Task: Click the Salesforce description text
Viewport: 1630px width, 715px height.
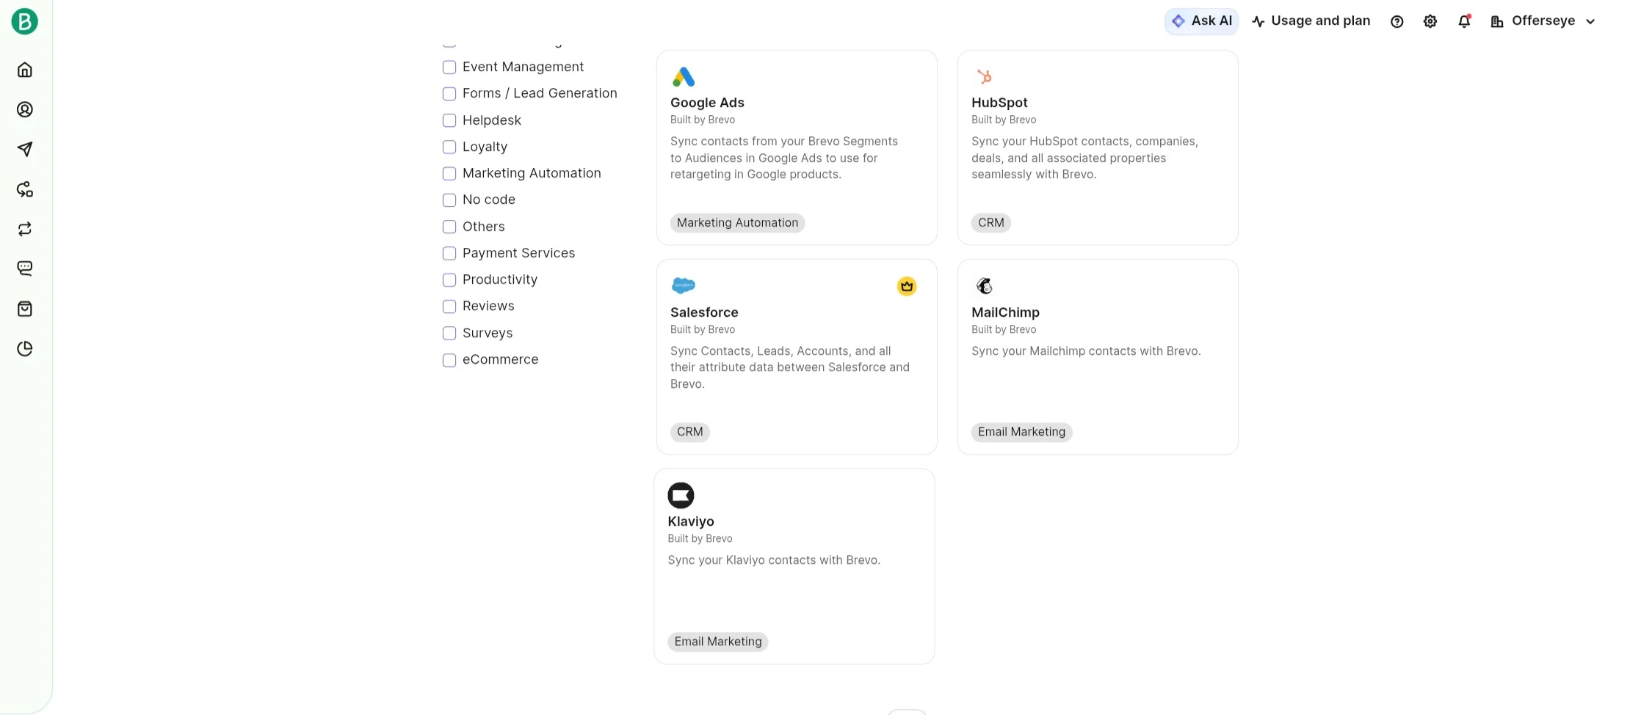Action: point(790,367)
